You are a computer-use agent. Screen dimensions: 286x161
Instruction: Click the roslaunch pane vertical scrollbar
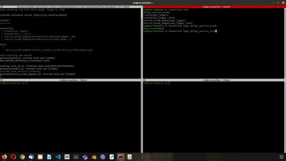(x=142, y=43)
